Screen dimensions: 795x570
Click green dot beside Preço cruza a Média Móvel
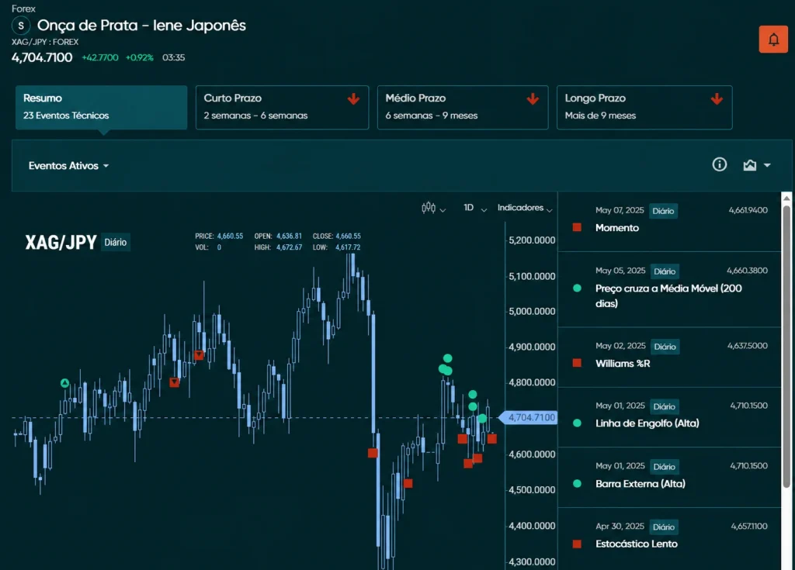[577, 288]
